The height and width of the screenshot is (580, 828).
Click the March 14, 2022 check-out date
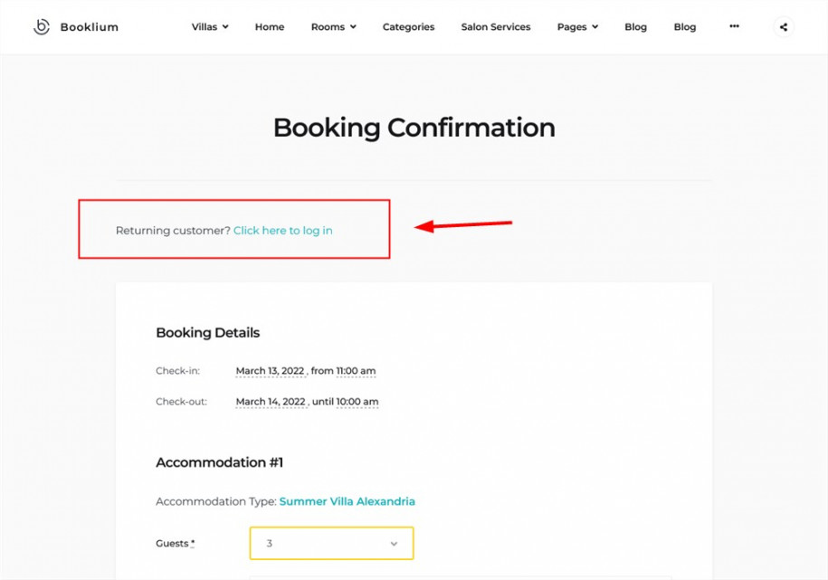[x=271, y=402]
